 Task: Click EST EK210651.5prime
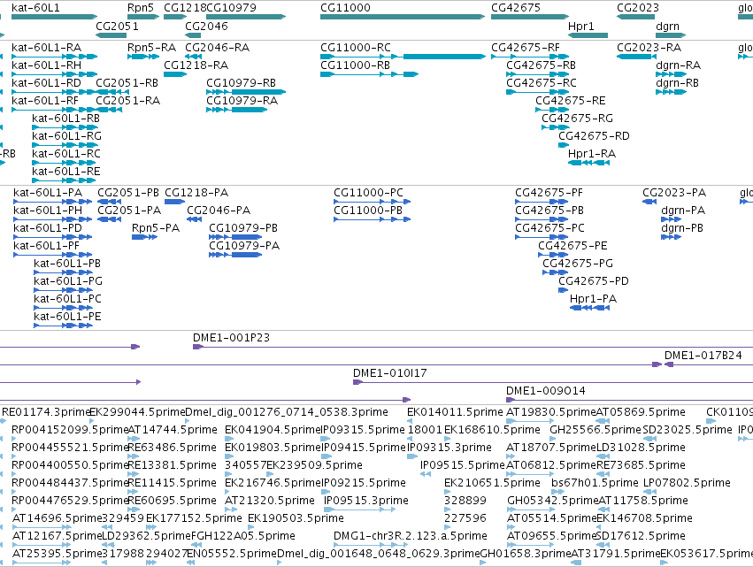tap(492, 483)
